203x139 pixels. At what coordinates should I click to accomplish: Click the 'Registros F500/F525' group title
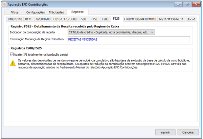pos(26,48)
